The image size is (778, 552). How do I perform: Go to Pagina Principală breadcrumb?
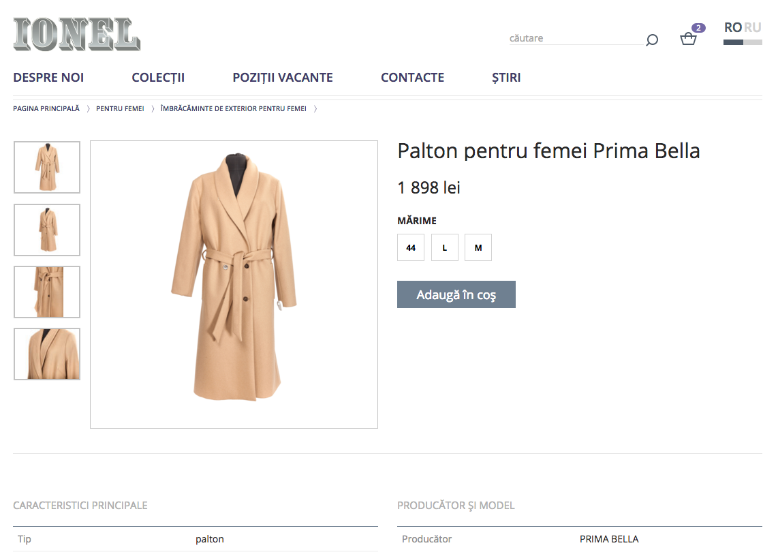tap(46, 108)
